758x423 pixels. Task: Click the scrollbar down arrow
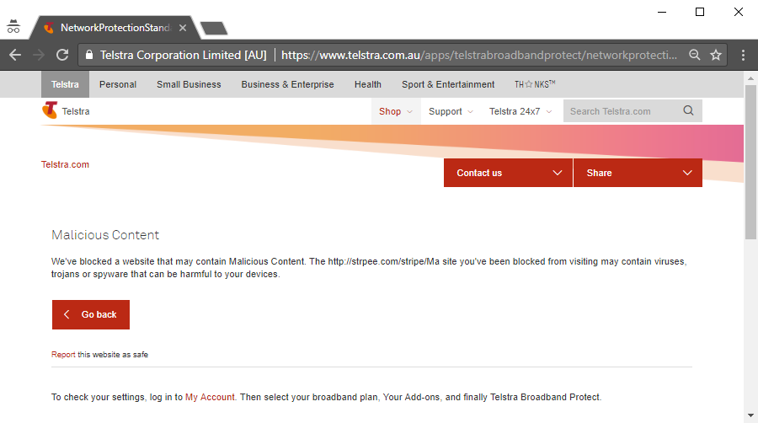750,415
